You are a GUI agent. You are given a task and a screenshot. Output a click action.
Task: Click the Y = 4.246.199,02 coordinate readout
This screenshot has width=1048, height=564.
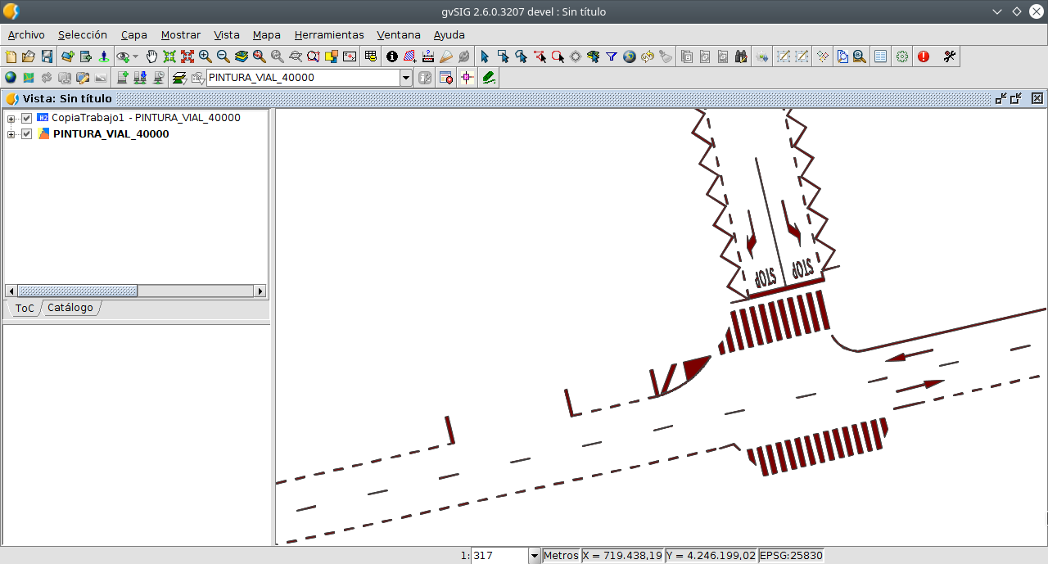711,556
